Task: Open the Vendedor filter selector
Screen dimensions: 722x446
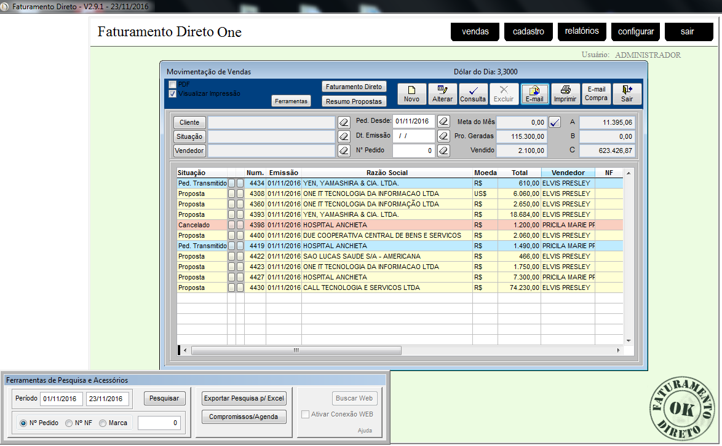Action: pyautogui.click(x=189, y=151)
